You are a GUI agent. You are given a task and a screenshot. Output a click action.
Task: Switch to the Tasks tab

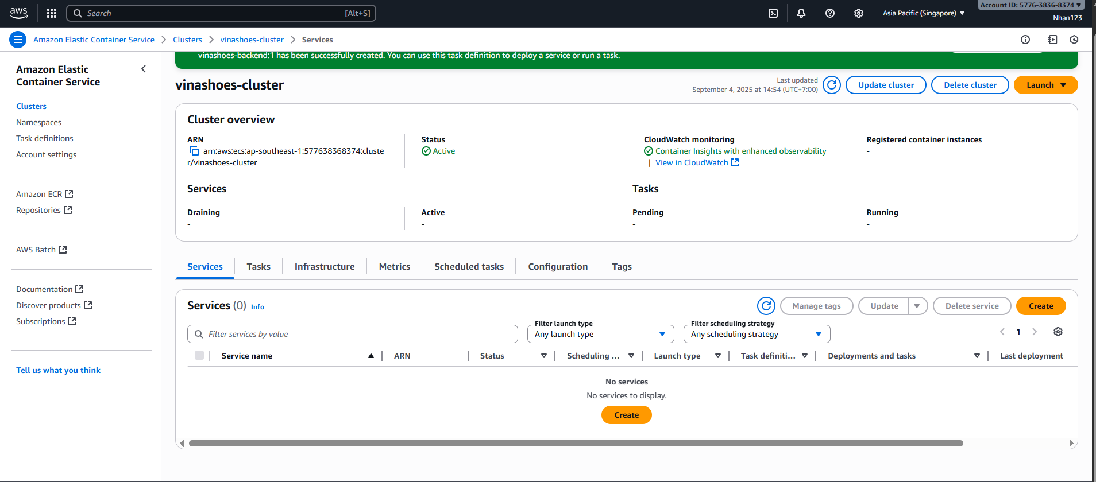click(258, 267)
